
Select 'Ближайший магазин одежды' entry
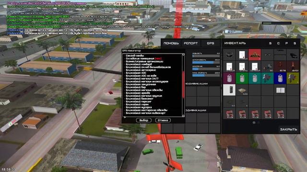144,90
